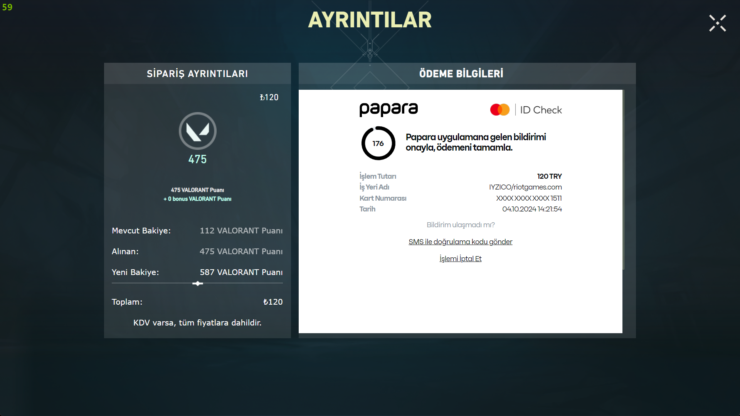This screenshot has height=416, width=740.
Task: Click the Mastercard logo icon
Action: click(499, 110)
